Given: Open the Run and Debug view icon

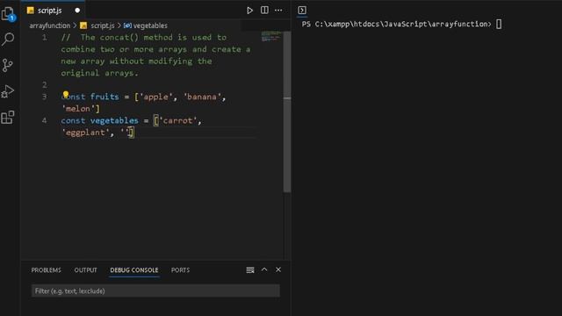Looking at the screenshot, I should pyautogui.click(x=8, y=91).
